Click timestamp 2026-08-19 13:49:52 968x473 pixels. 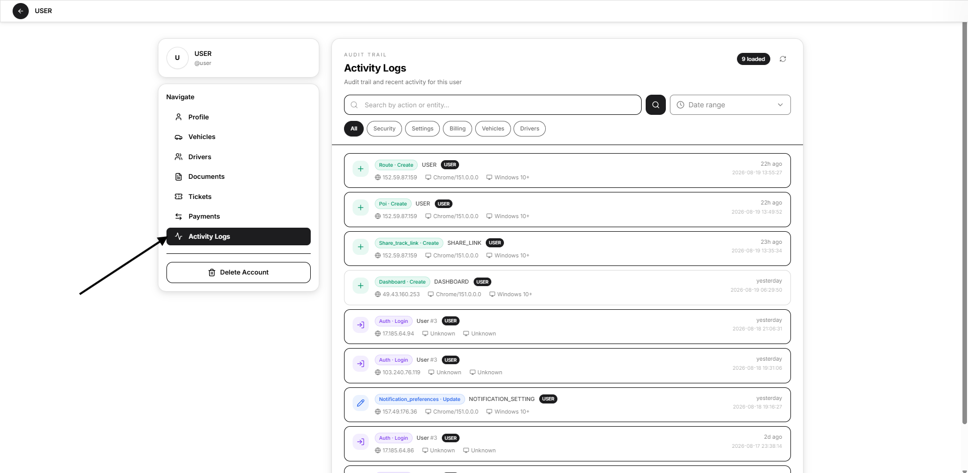[757, 212]
